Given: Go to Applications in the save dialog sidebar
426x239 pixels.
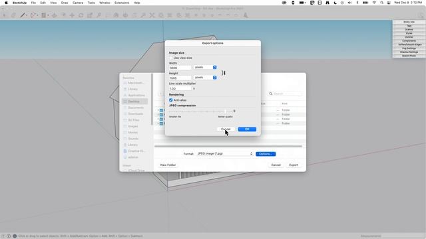Looking at the screenshot, I should coord(134,95).
